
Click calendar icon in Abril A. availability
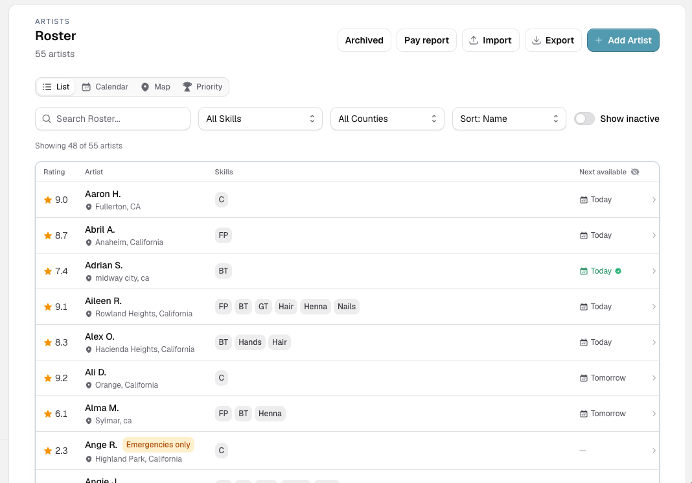[583, 235]
